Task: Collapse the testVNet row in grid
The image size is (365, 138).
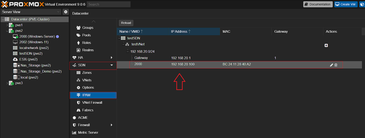Action: click(123, 44)
